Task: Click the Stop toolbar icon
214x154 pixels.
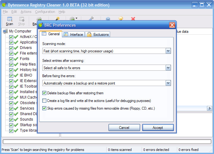Action: click(21, 21)
